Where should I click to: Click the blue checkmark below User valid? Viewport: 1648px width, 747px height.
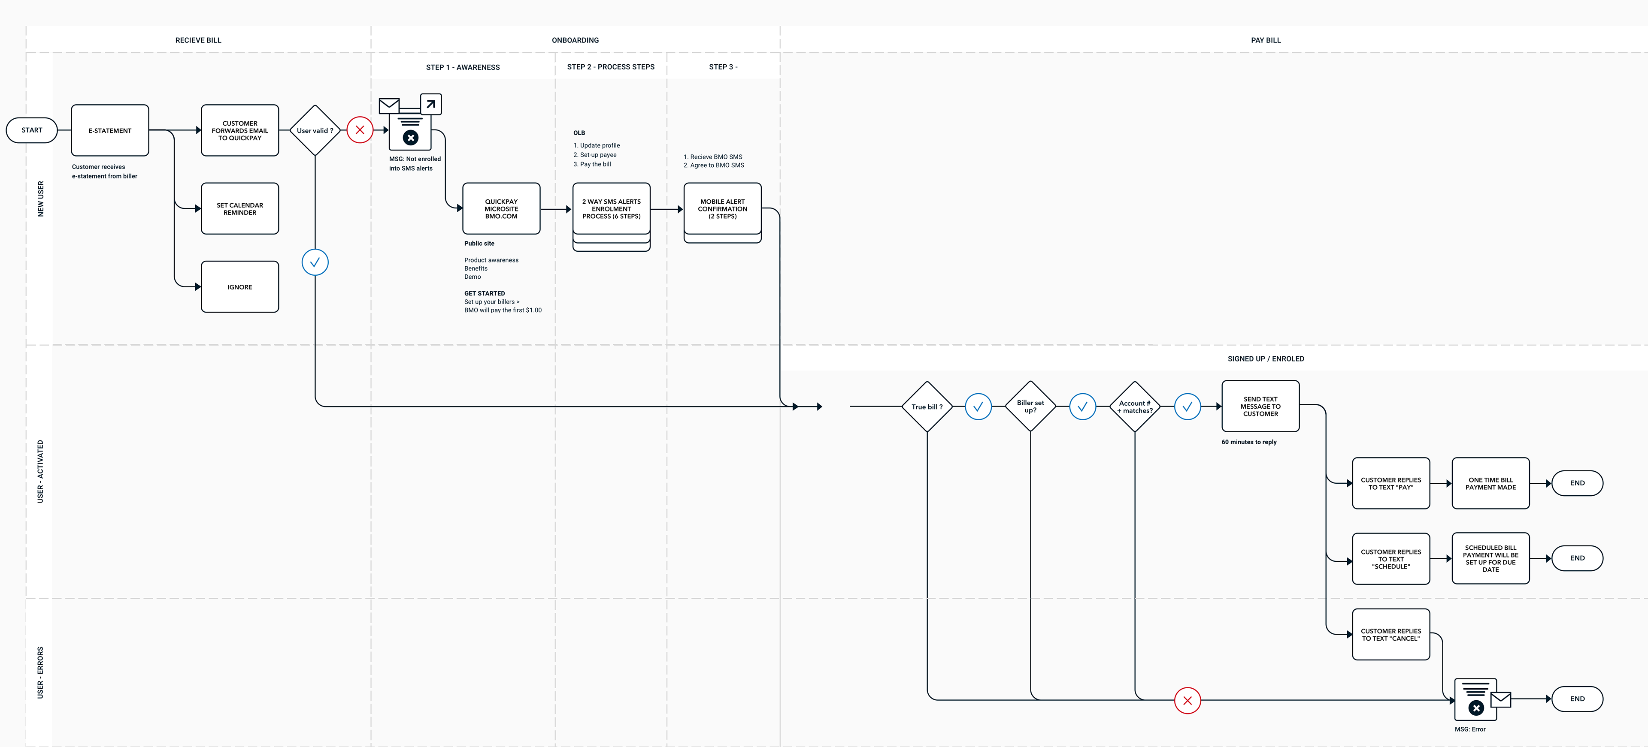click(x=315, y=262)
